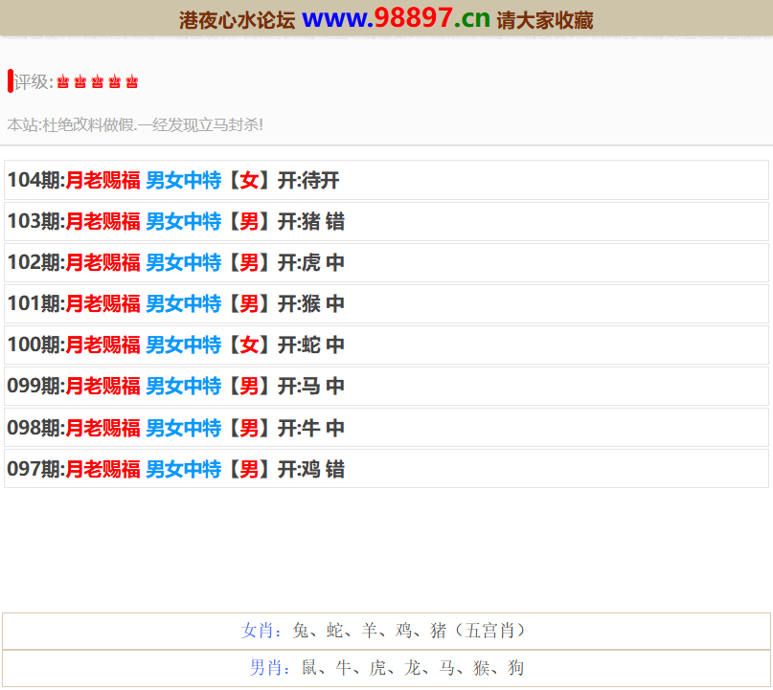Click the fourth crown rating icon
This screenshot has height=690, width=773.
[115, 82]
